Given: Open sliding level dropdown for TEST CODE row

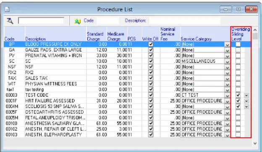Looking at the screenshot, I should (246, 95).
